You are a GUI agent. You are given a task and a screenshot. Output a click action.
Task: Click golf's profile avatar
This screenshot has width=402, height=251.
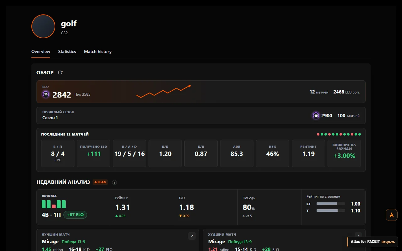pyautogui.click(x=43, y=26)
